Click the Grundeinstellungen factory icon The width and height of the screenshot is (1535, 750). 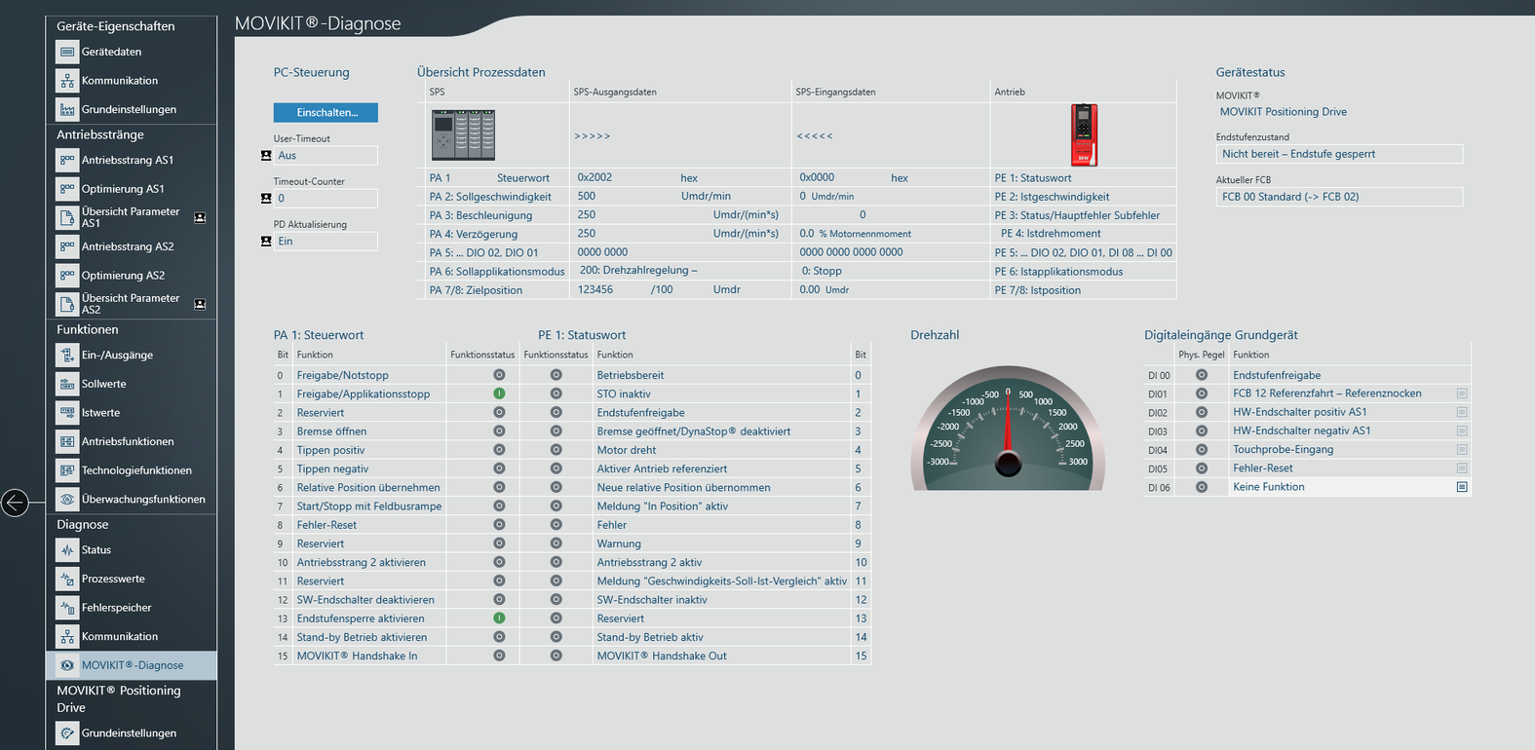pos(66,109)
